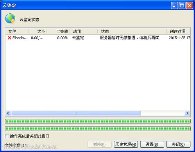Click the horizontal scrollbar thumb
The height and width of the screenshot is (152, 195).
click(x=76, y=113)
